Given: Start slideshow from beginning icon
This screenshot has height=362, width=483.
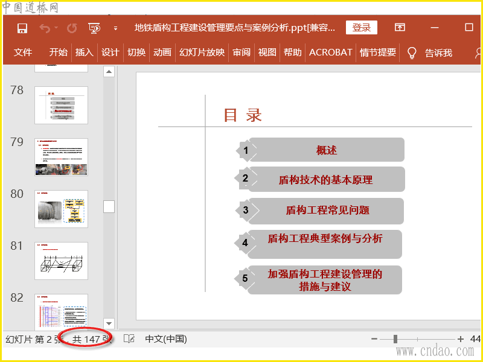Looking at the screenshot, I should click(x=94, y=28).
